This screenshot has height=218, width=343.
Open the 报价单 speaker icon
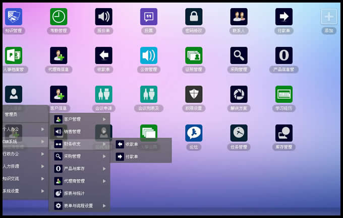[x=104, y=17]
